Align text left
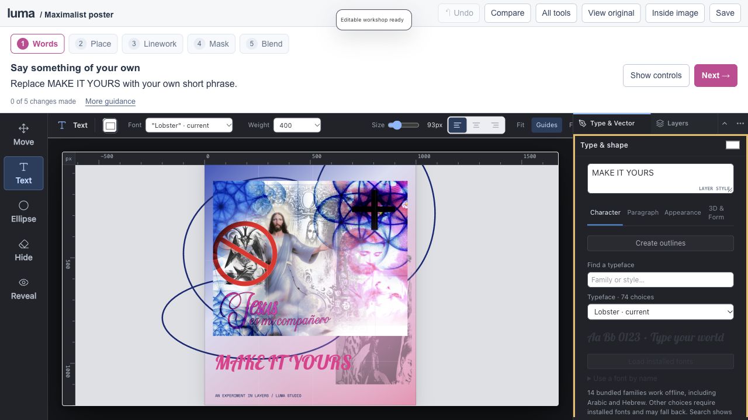 pyautogui.click(x=458, y=125)
